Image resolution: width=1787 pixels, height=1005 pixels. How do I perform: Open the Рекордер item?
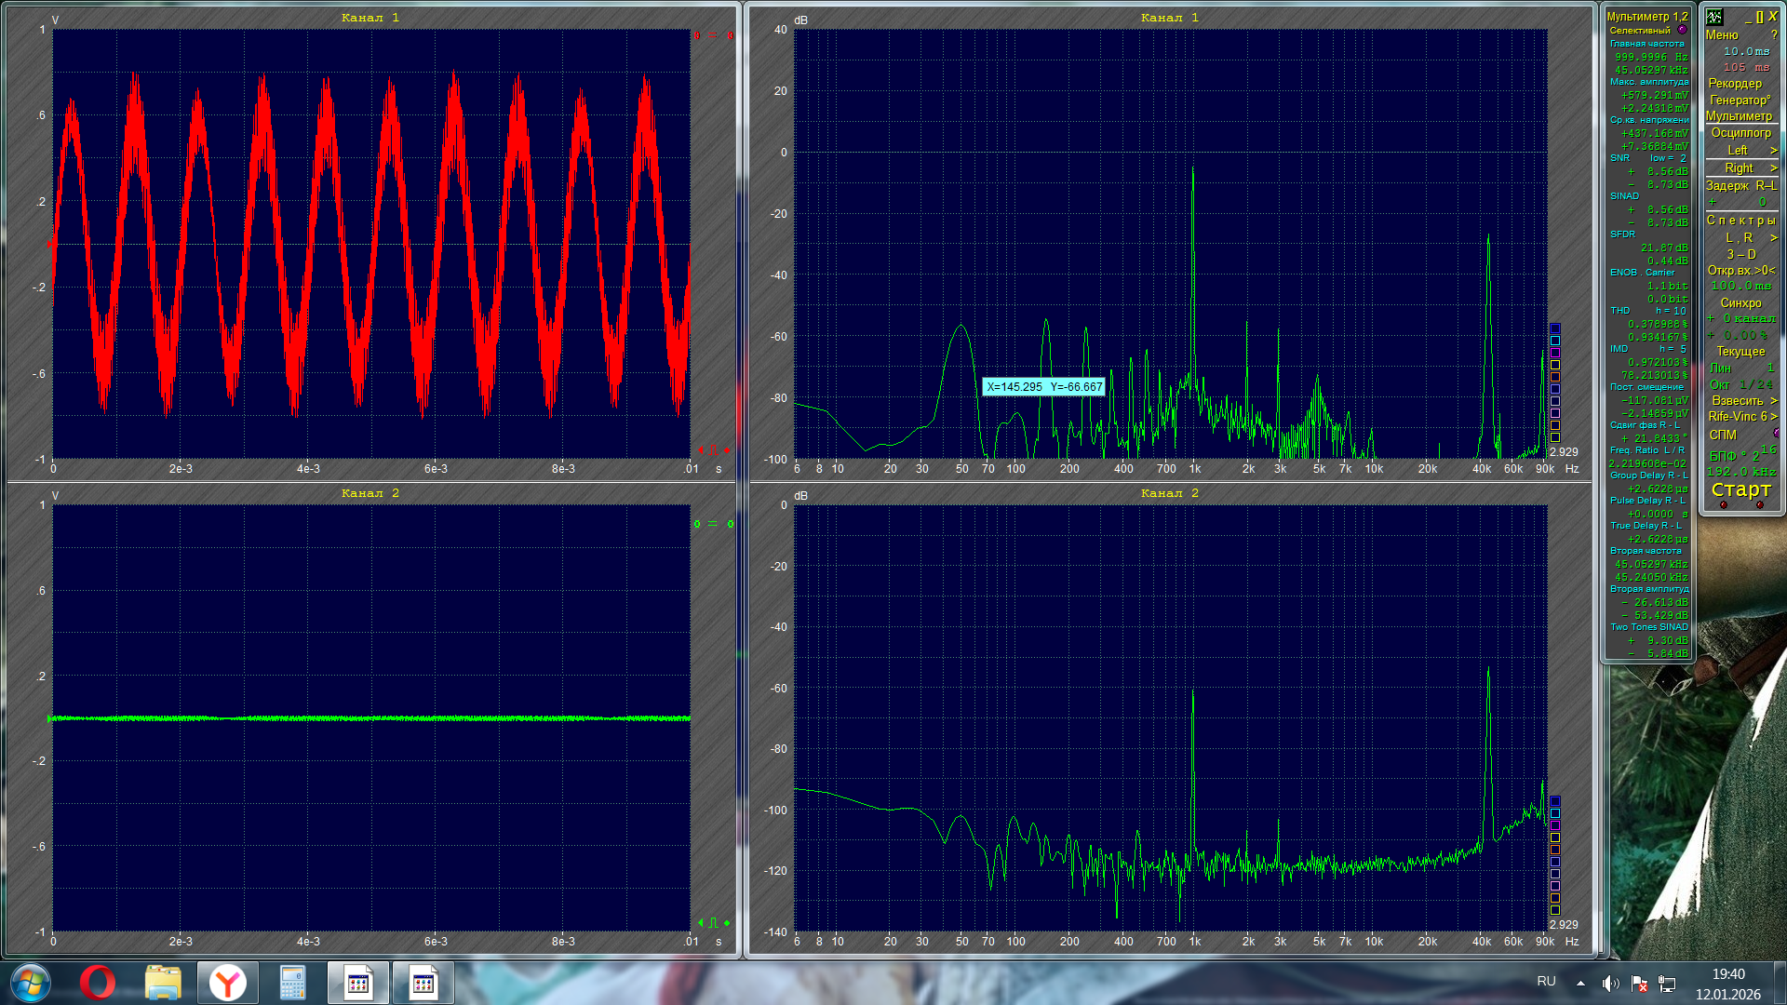tap(1735, 83)
